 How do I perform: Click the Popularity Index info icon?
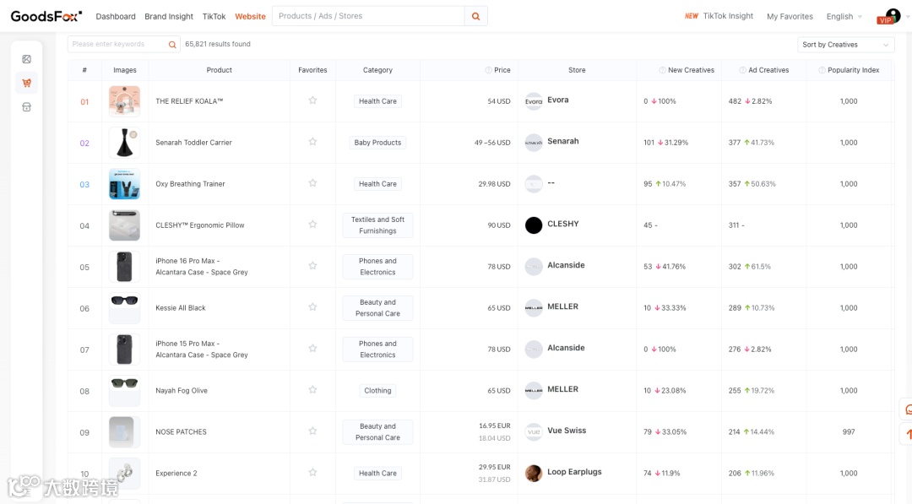[822, 70]
